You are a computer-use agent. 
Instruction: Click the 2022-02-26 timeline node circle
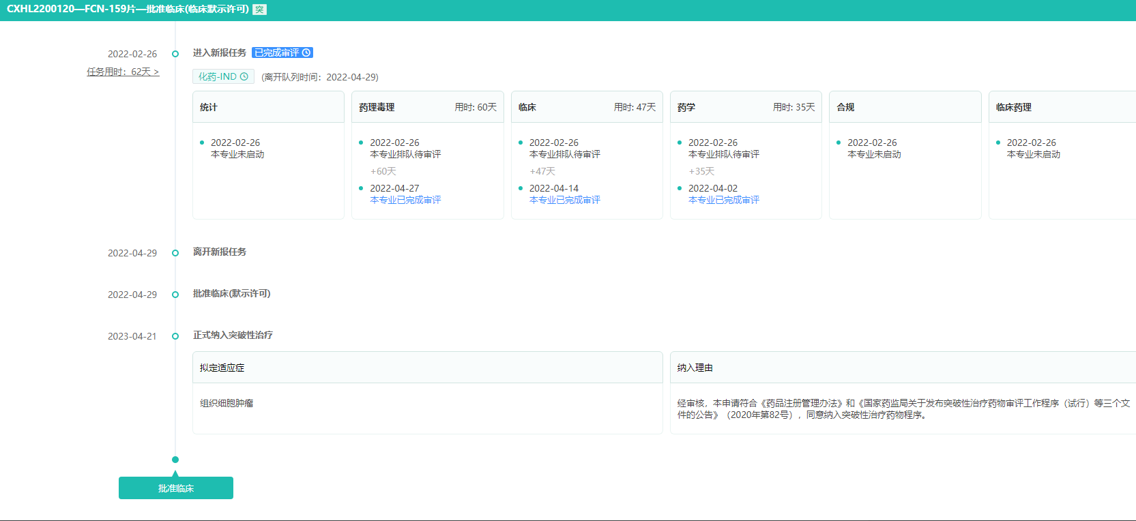(175, 54)
